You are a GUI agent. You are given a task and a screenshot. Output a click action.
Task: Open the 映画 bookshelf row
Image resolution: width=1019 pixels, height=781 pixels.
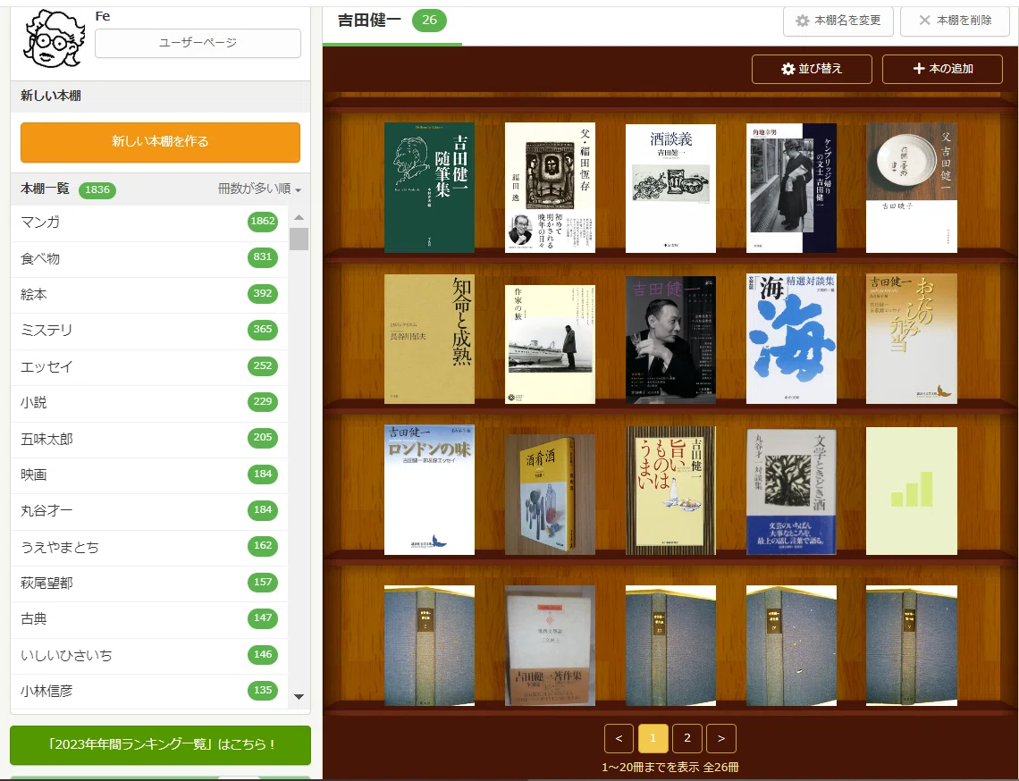tap(149, 475)
